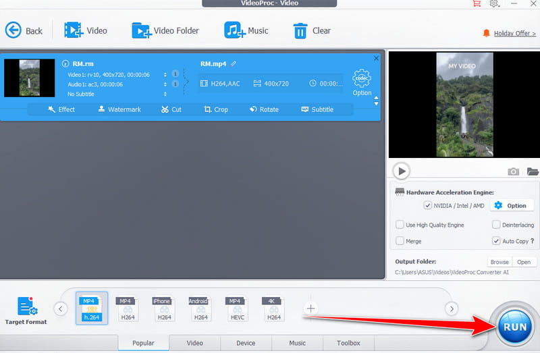Open the codec Option gear icon
The image size is (540, 353).
pos(362,78)
